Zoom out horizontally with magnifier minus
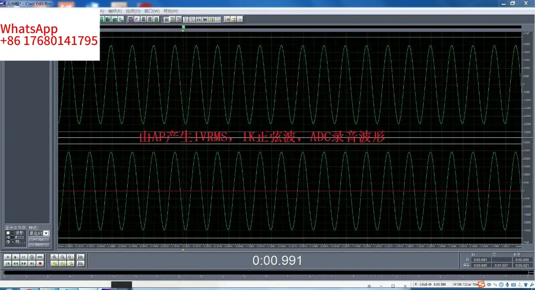 click(63, 257)
